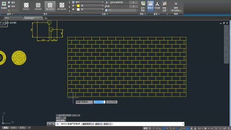The height and width of the screenshot is (130, 231).
Task: Click the dynamic prompt options arrow
Action: point(91,102)
